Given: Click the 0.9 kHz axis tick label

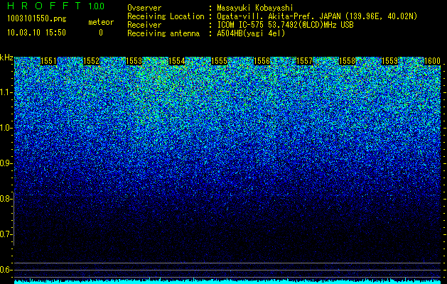Looking at the screenshot, I should point(5,163).
